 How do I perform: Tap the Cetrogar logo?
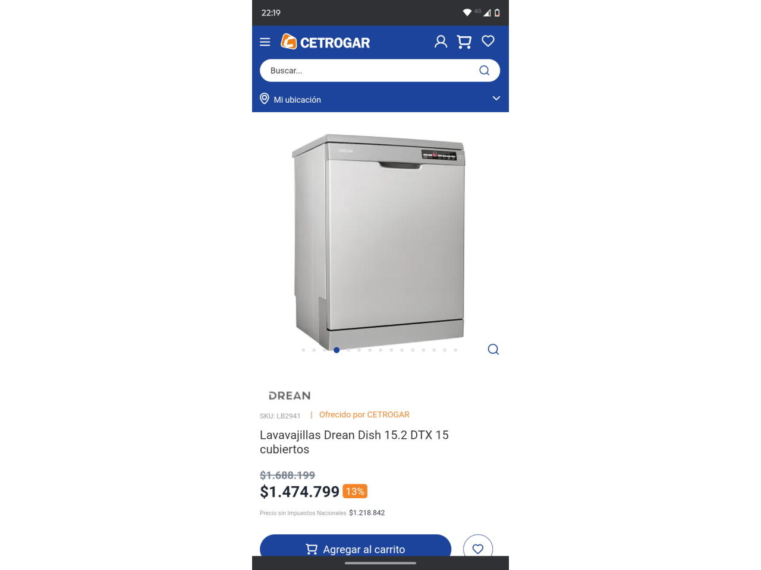pos(325,42)
